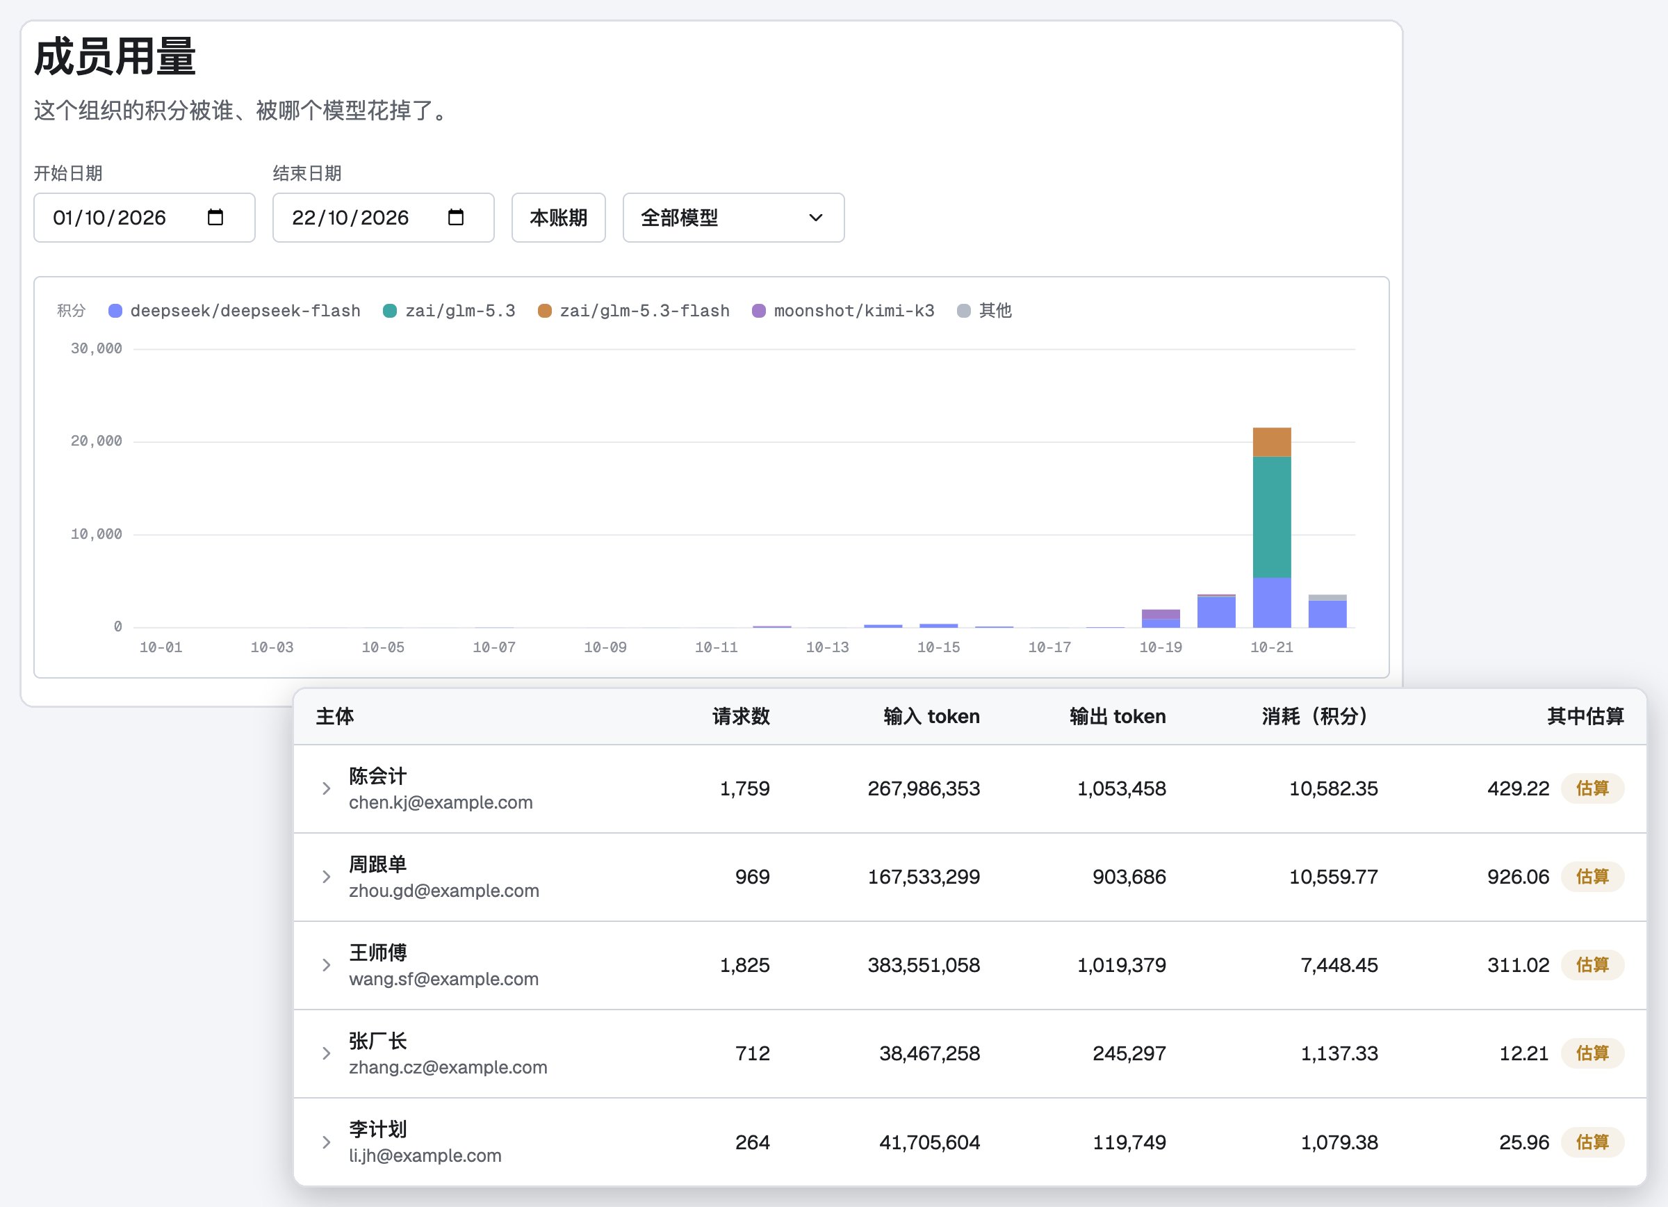Click the 输出 token column header

tap(1117, 716)
